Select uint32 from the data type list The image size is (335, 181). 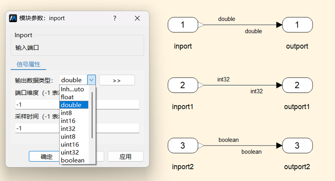(x=74, y=152)
